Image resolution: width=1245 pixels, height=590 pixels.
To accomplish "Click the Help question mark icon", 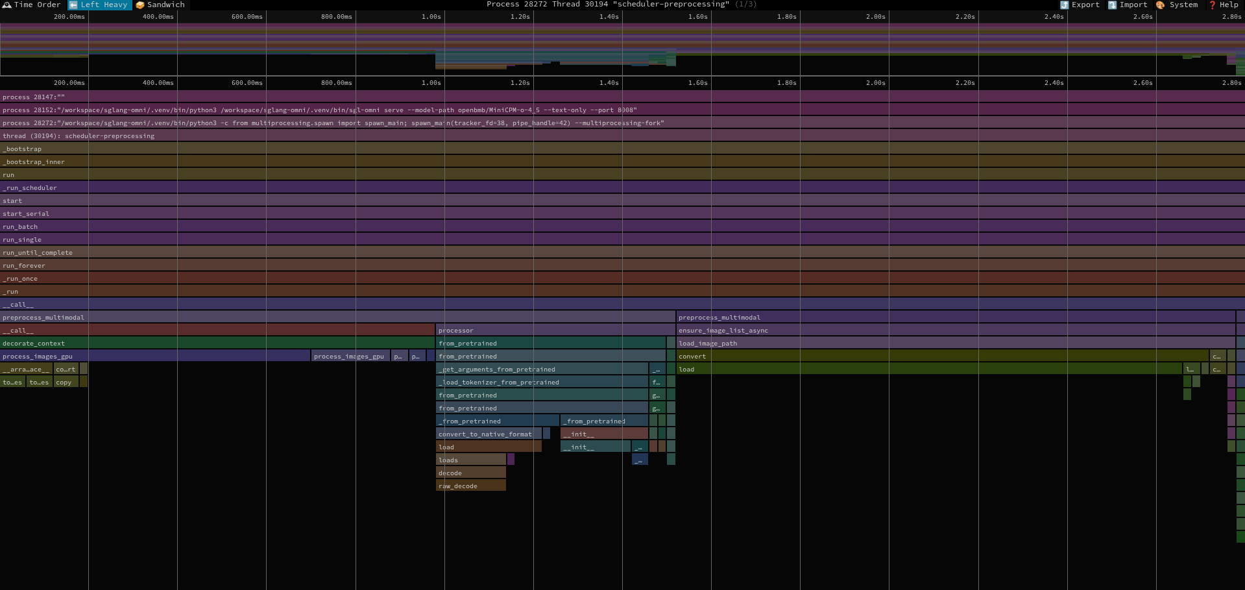I will pos(1212,5).
